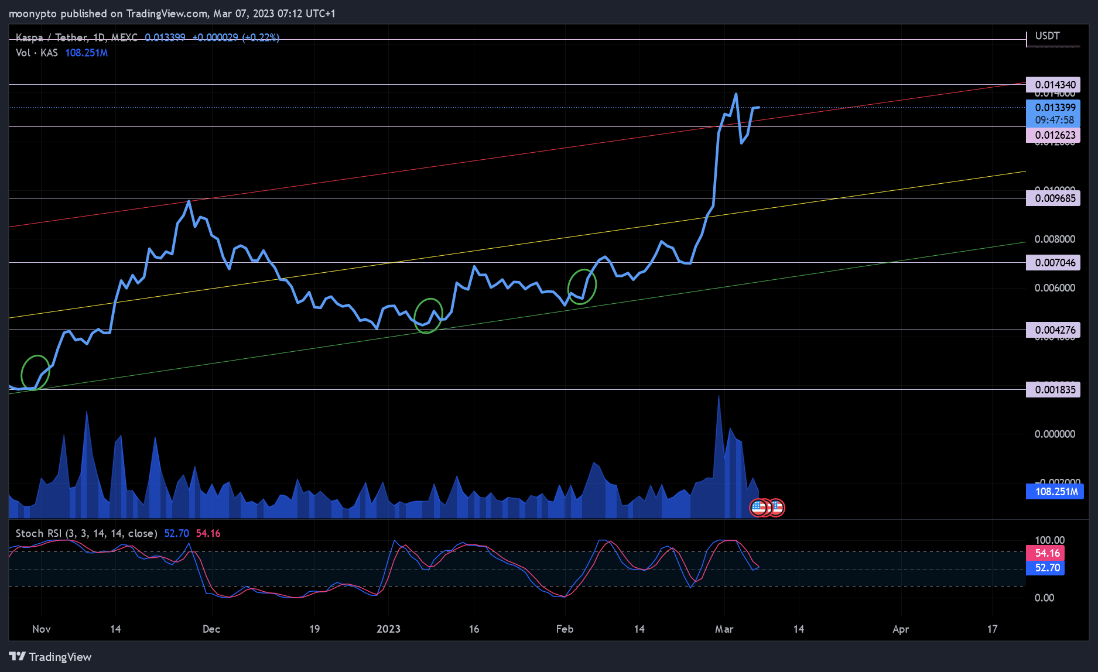Click the 0.014340 price level label
Viewport: 1098px width, 672px height.
[x=1053, y=85]
